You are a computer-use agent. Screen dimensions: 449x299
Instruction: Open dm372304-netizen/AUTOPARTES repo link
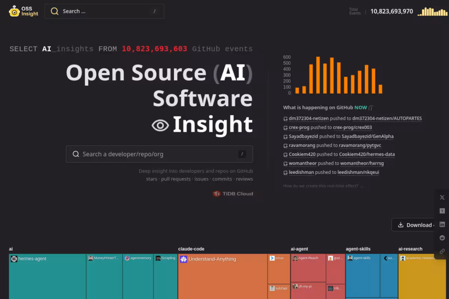387,118
